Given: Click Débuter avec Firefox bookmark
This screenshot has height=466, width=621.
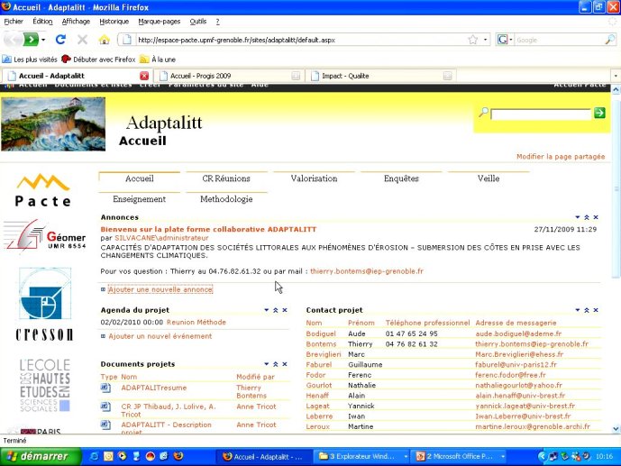Looking at the screenshot, I should (x=98, y=59).
